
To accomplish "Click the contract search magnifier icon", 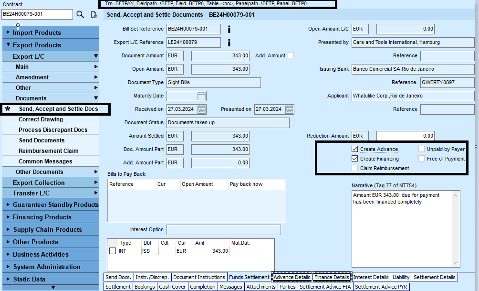I will (80, 14).
